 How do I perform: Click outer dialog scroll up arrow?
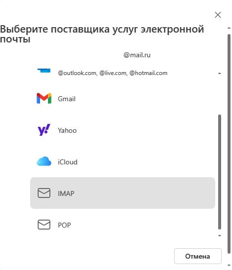229,28
